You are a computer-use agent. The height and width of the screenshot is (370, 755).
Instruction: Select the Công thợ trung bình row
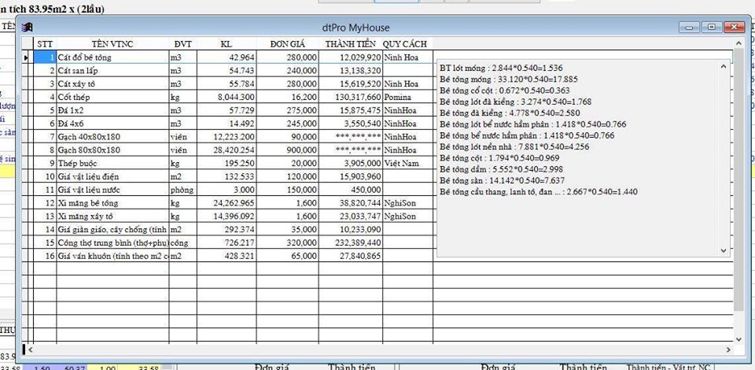(x=112, y=242)
